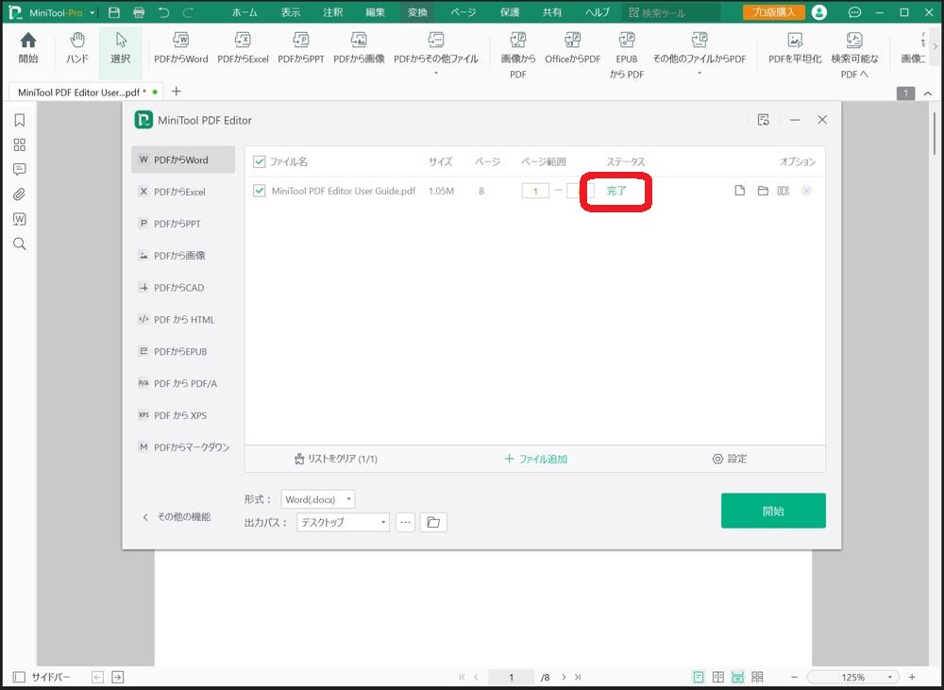Switch to two-page continuous view mode
This screenshot has width=944, height=690.
pyautogui.click(x=757, y=678)
